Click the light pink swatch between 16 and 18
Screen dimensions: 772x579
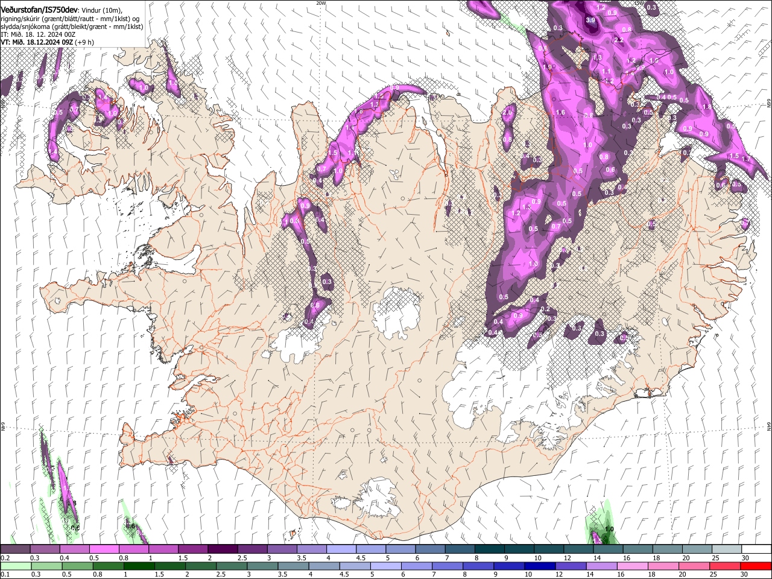pyautogui.click(x=632, y=566)
